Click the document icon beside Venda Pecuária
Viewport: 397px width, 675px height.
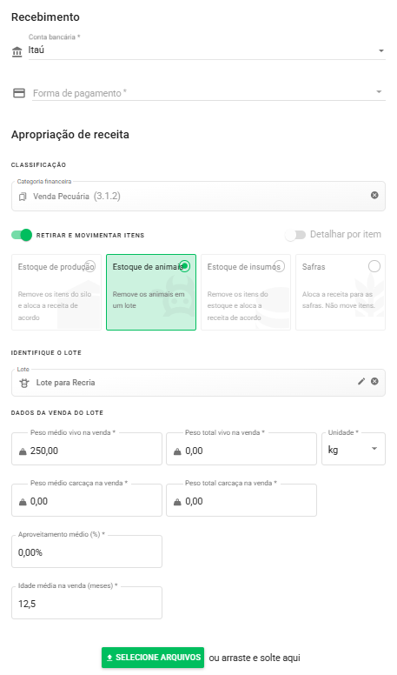pos(23,197)
